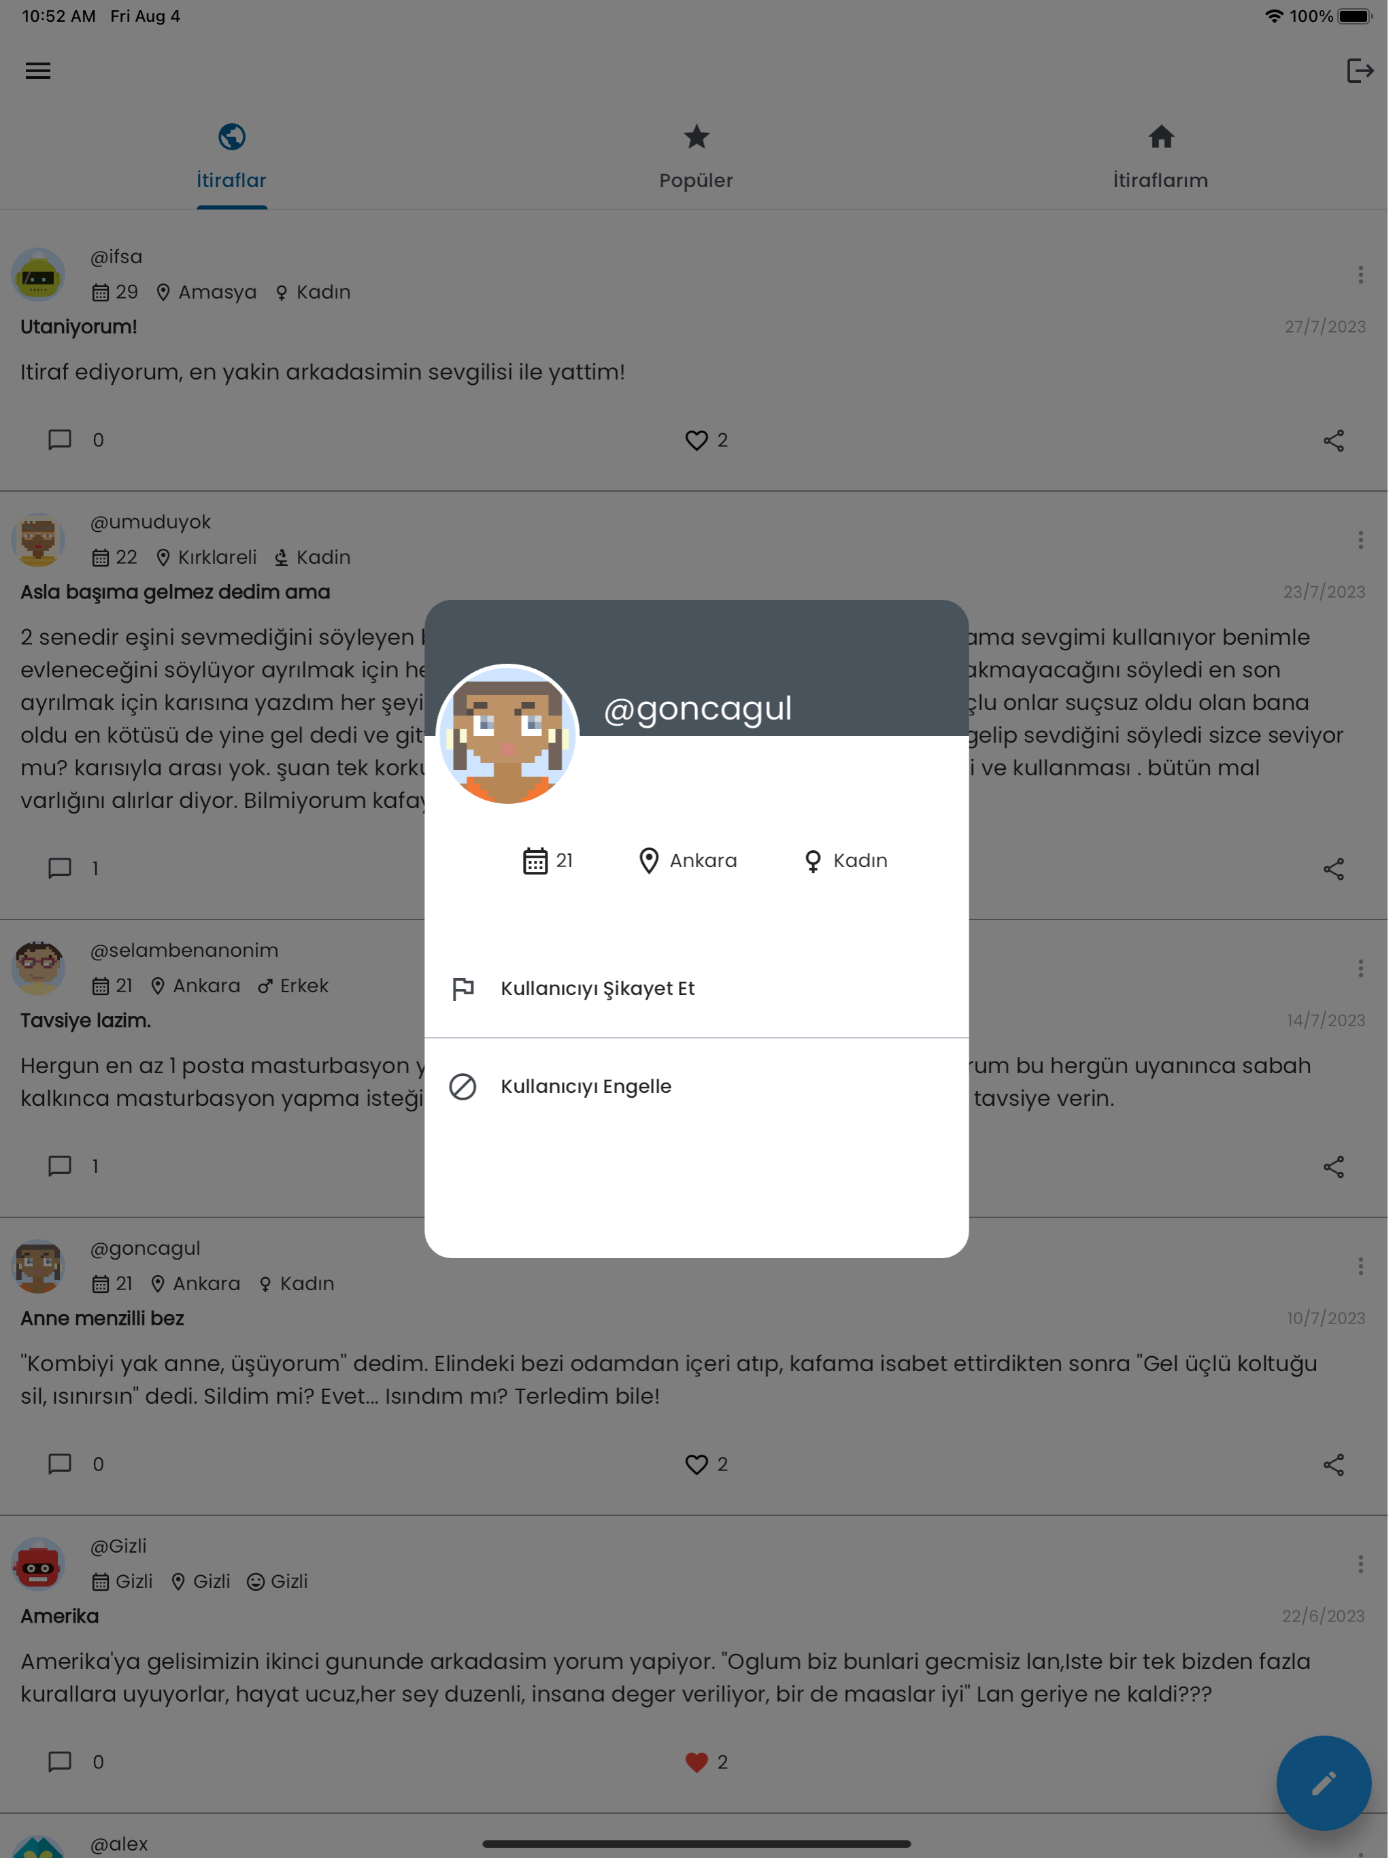Open more options for @ifsa post

pyautogui.click(x=1360, y=275)
